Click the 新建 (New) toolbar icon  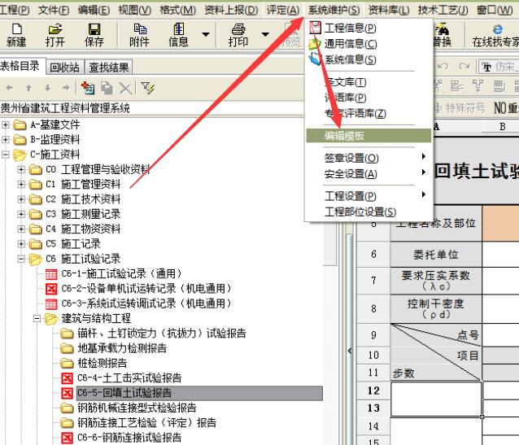[16, 35]
